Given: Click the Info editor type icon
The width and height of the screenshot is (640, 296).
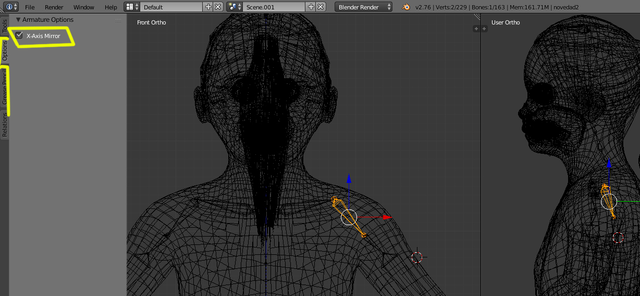Looking at the screenshot, I should point(9,7).
